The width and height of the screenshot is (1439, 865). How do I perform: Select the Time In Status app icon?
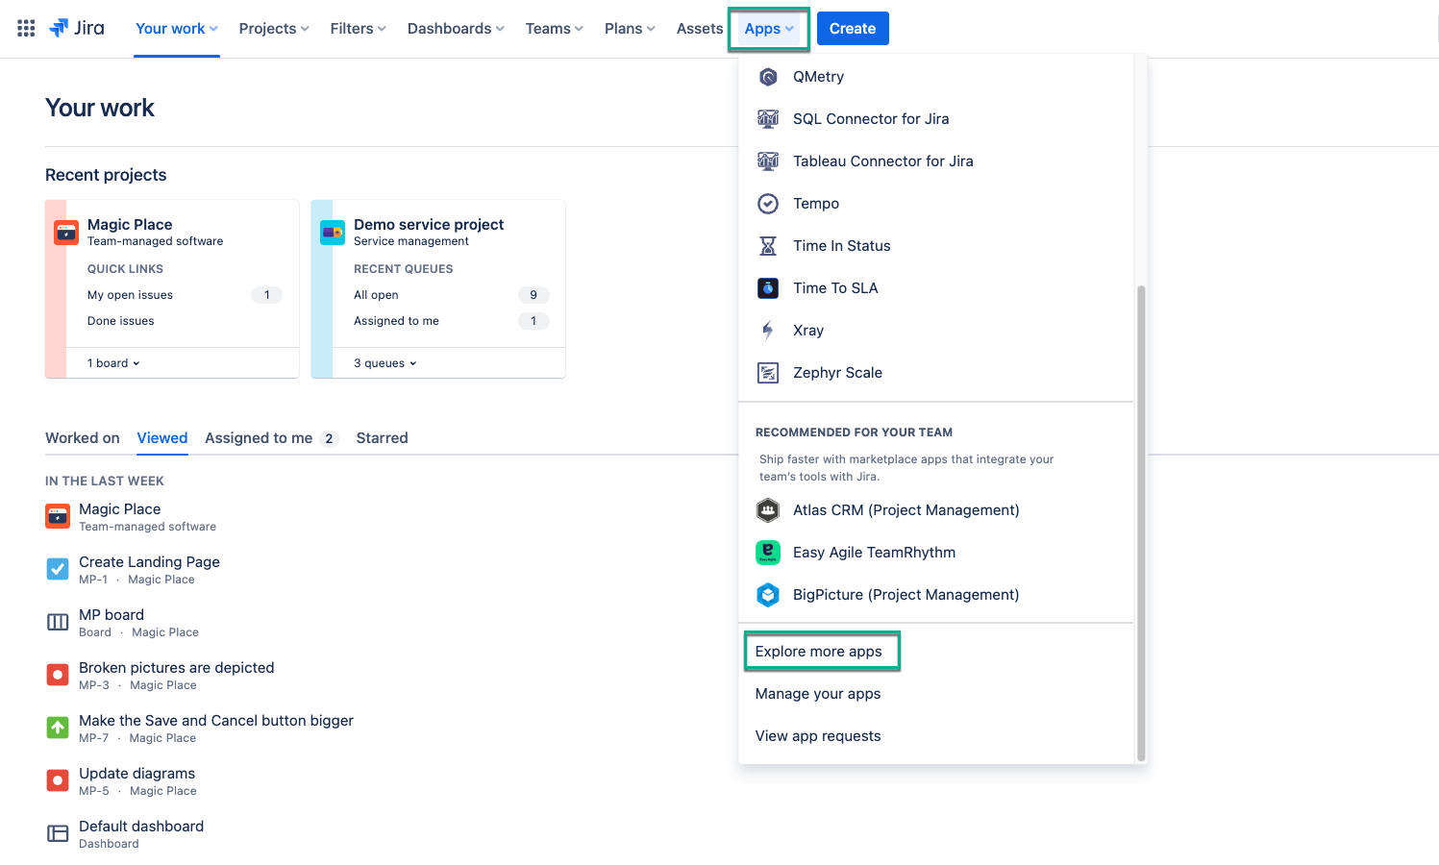(x=767, y=245)
